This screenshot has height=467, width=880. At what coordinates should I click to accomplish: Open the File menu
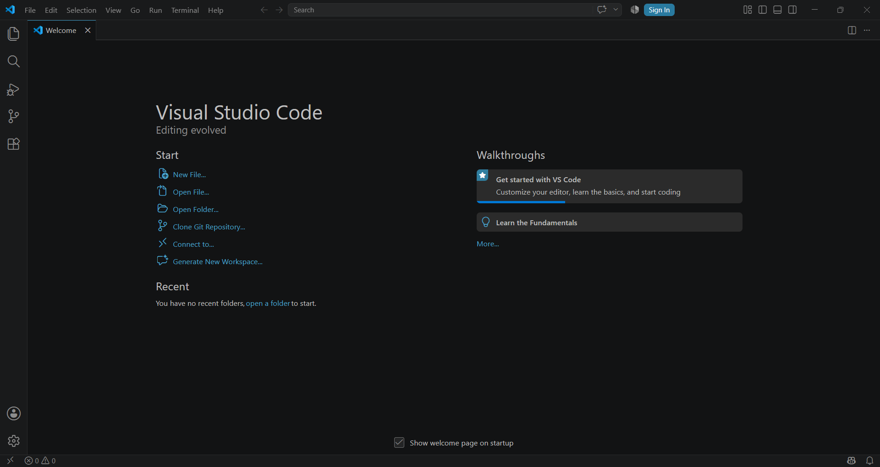point(30,10)
